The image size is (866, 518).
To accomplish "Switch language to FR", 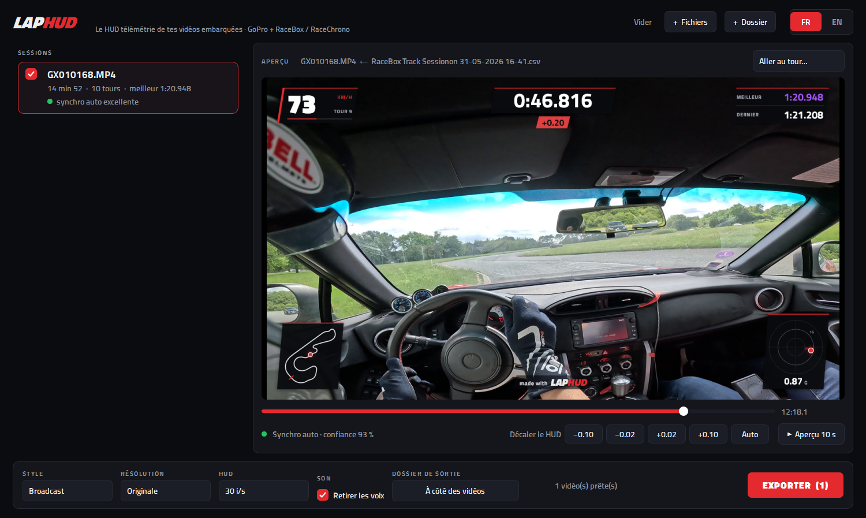I will (x=806, y=22).
